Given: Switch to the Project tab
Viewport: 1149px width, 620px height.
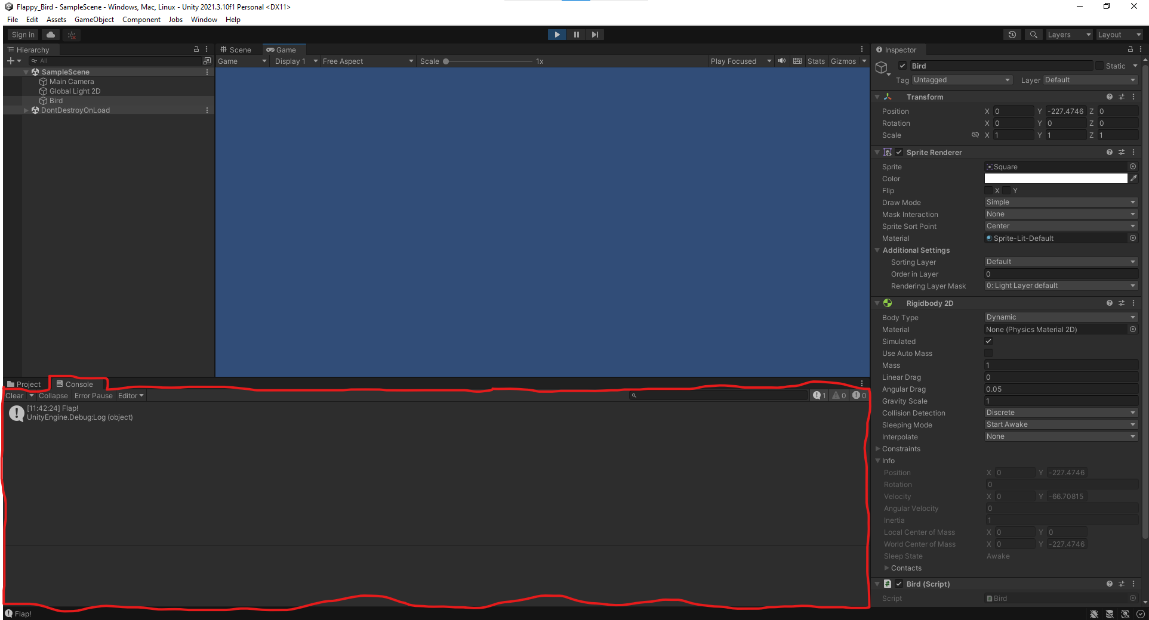Looking at the screenshot, I should (24, 384).
